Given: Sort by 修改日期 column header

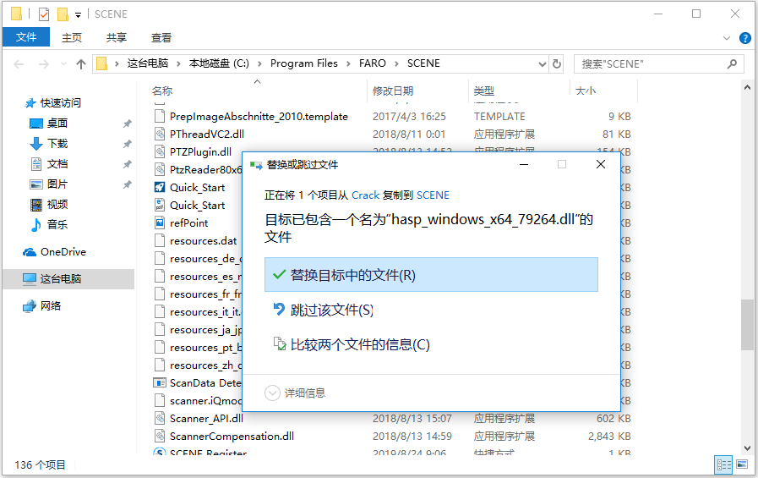Looking at the screenshot, I should click(x=393, y=91).
